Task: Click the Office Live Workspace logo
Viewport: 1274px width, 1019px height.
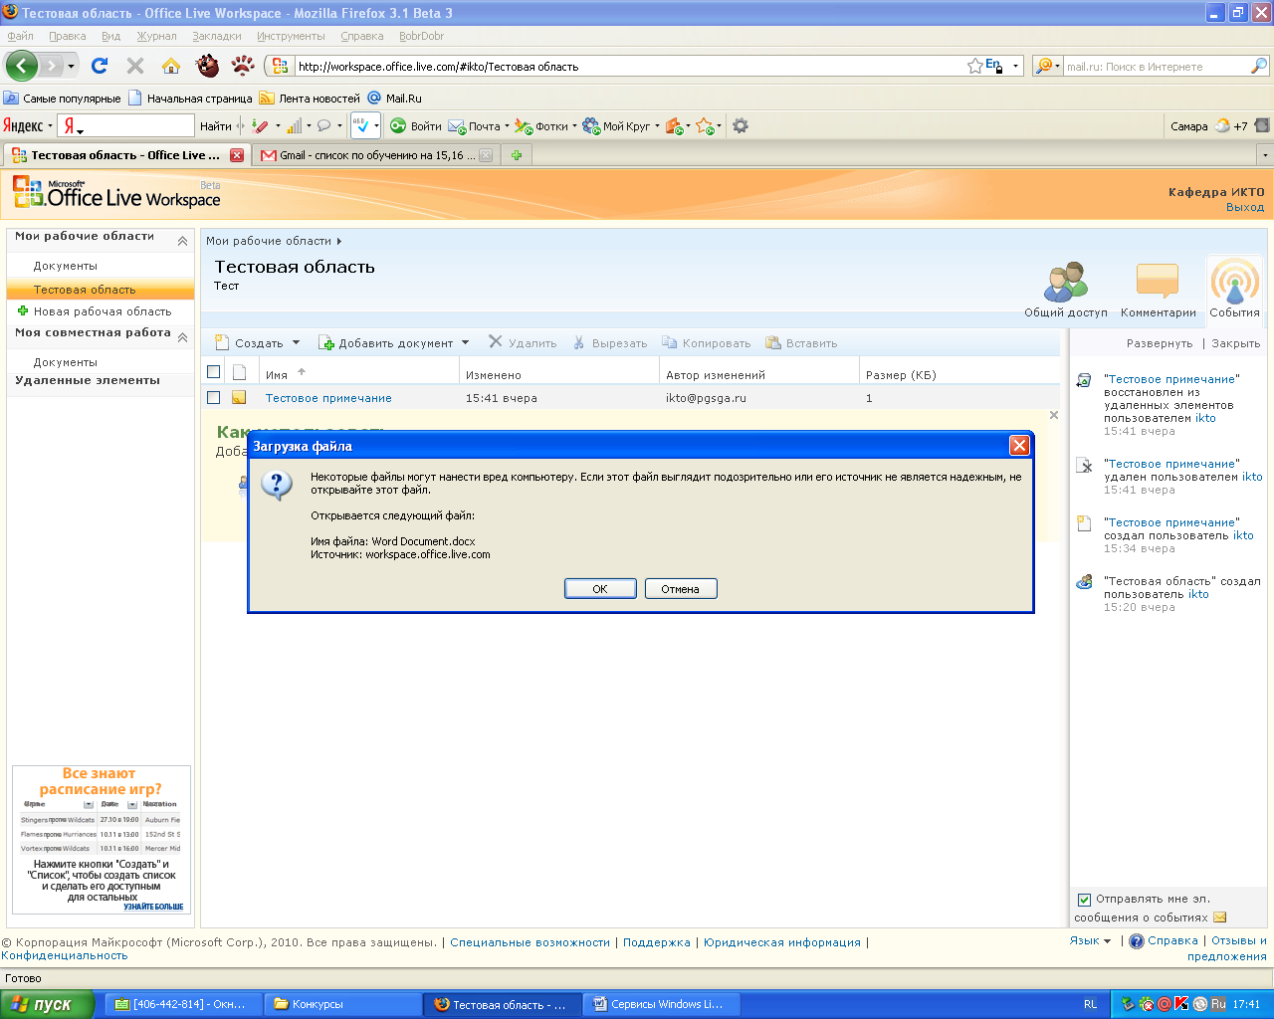Action: [x=115, y=193]
